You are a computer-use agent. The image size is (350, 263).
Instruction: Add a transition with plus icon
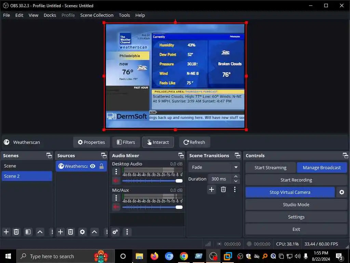click(x=211, y=190)
